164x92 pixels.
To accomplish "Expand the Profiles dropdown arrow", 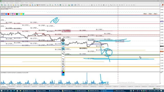I will click(6, 5).
